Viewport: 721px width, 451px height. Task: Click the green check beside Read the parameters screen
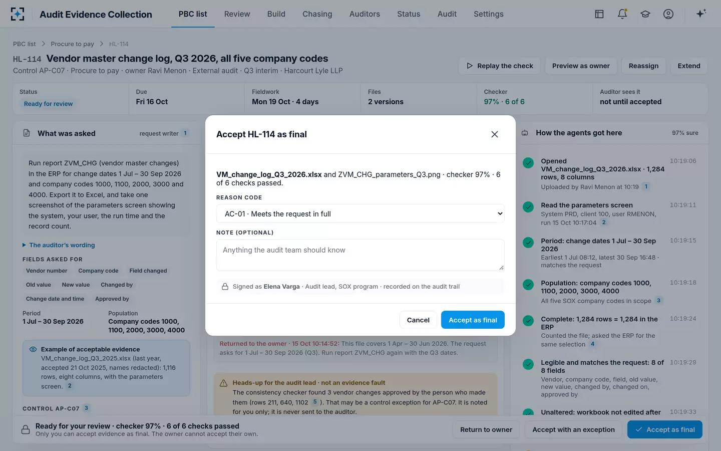[528, 207]
